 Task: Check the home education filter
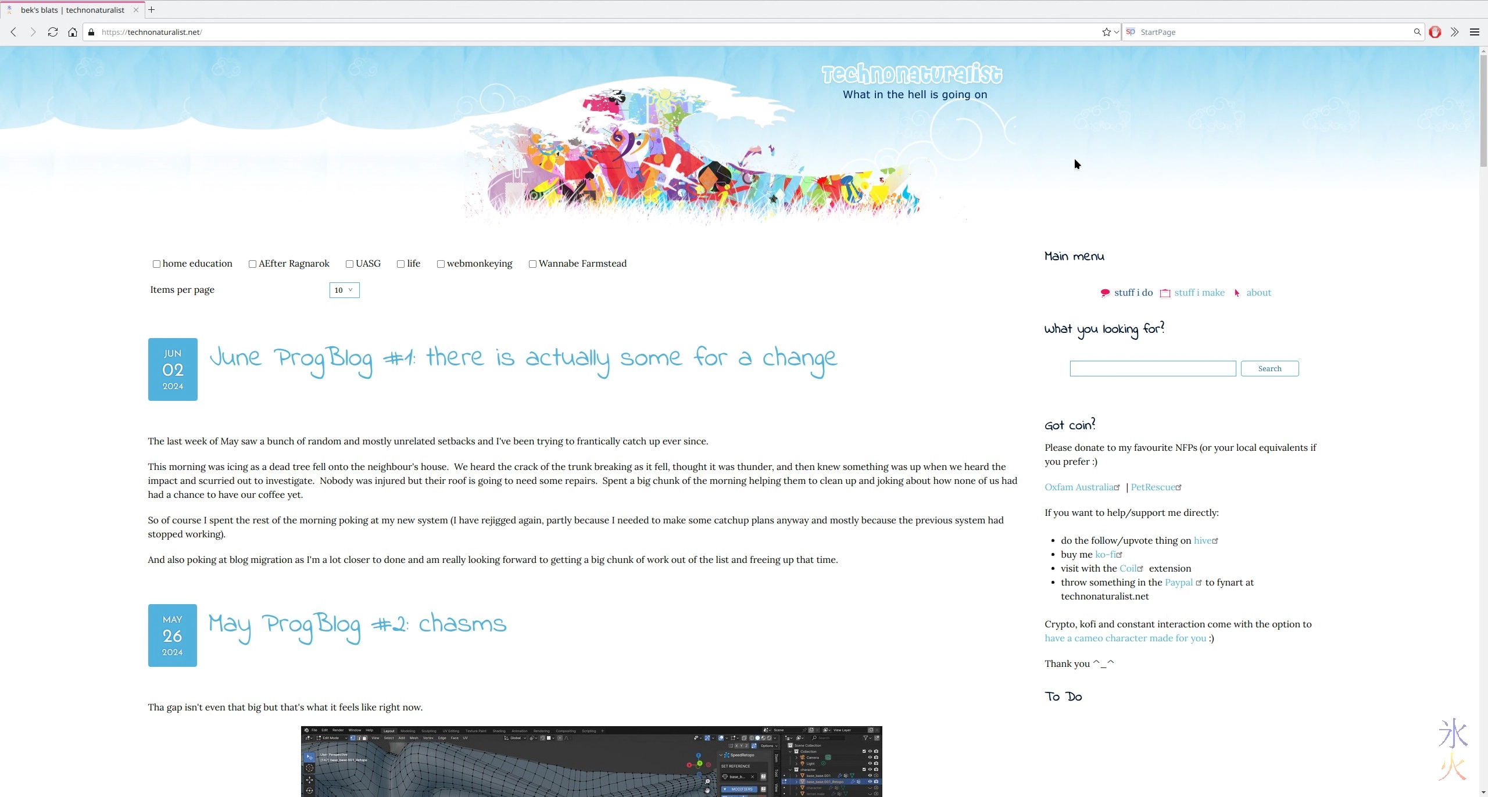[x=156, y=264]
